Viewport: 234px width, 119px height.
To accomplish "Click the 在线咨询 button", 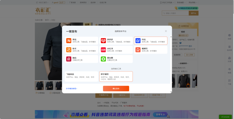I will click(x=177, y=55).
